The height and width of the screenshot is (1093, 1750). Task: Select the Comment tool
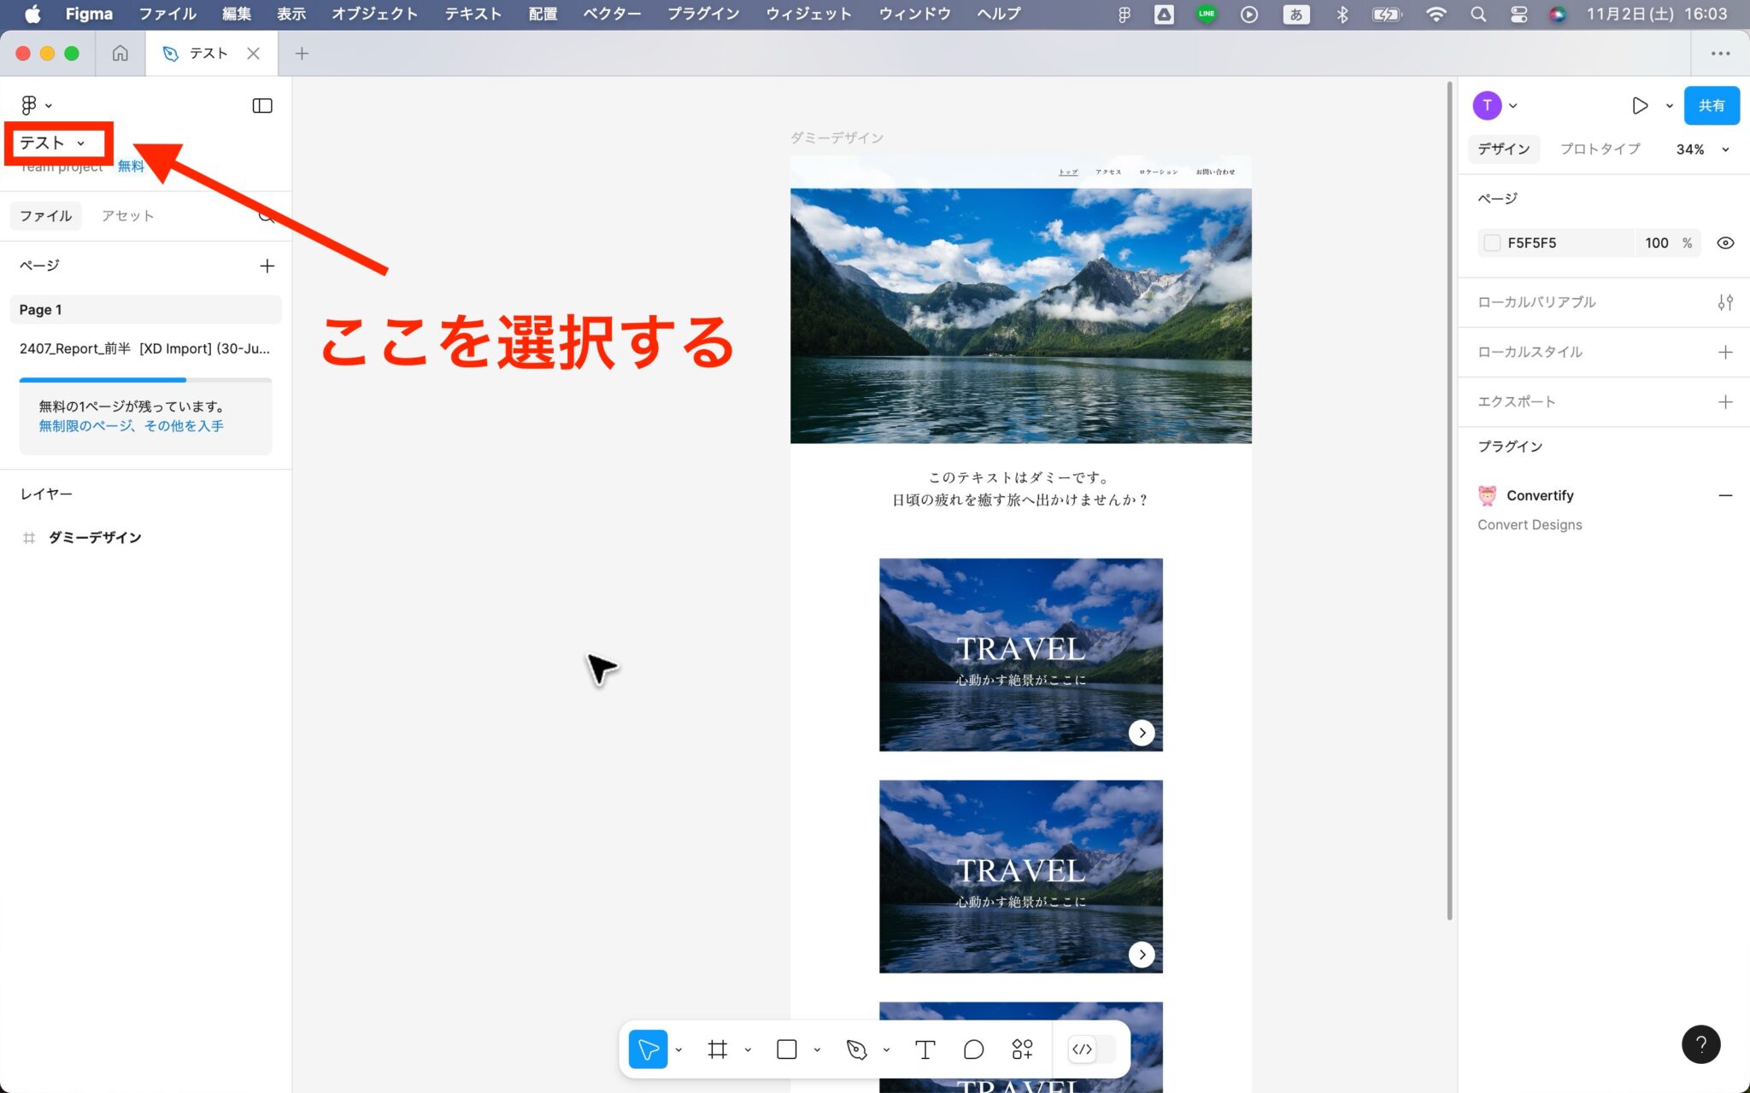973,1049
